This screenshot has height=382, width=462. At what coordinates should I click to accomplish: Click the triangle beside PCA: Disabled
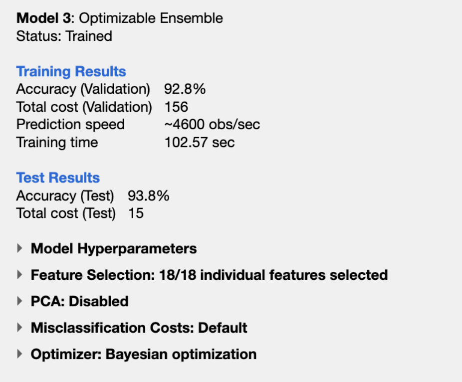pyautogui.click(x=20, y=301)
